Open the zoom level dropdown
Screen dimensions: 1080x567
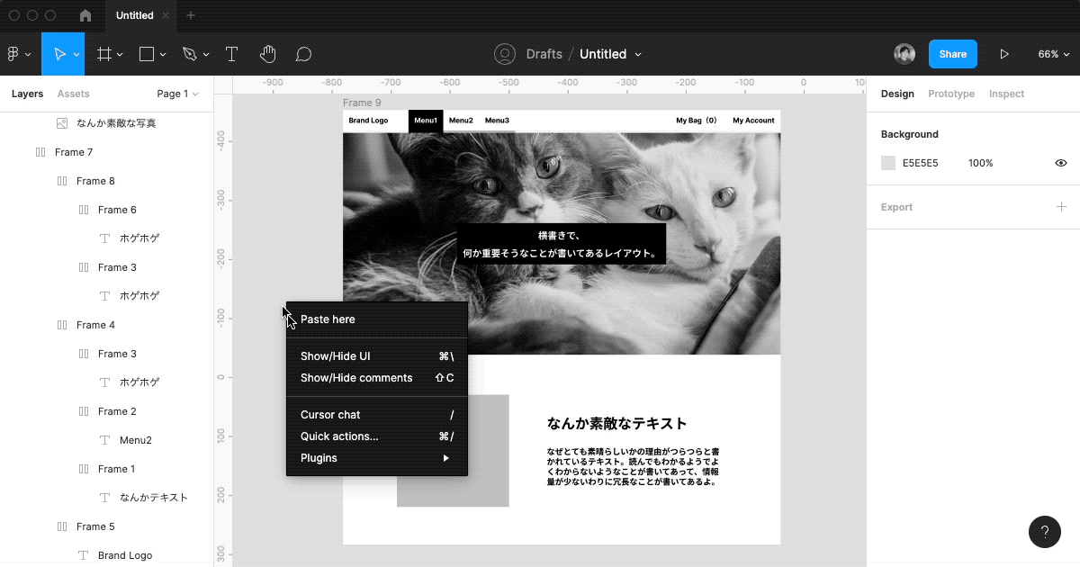pos(1053,54)
